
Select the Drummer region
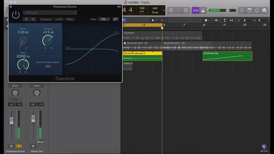pos(163,36)
